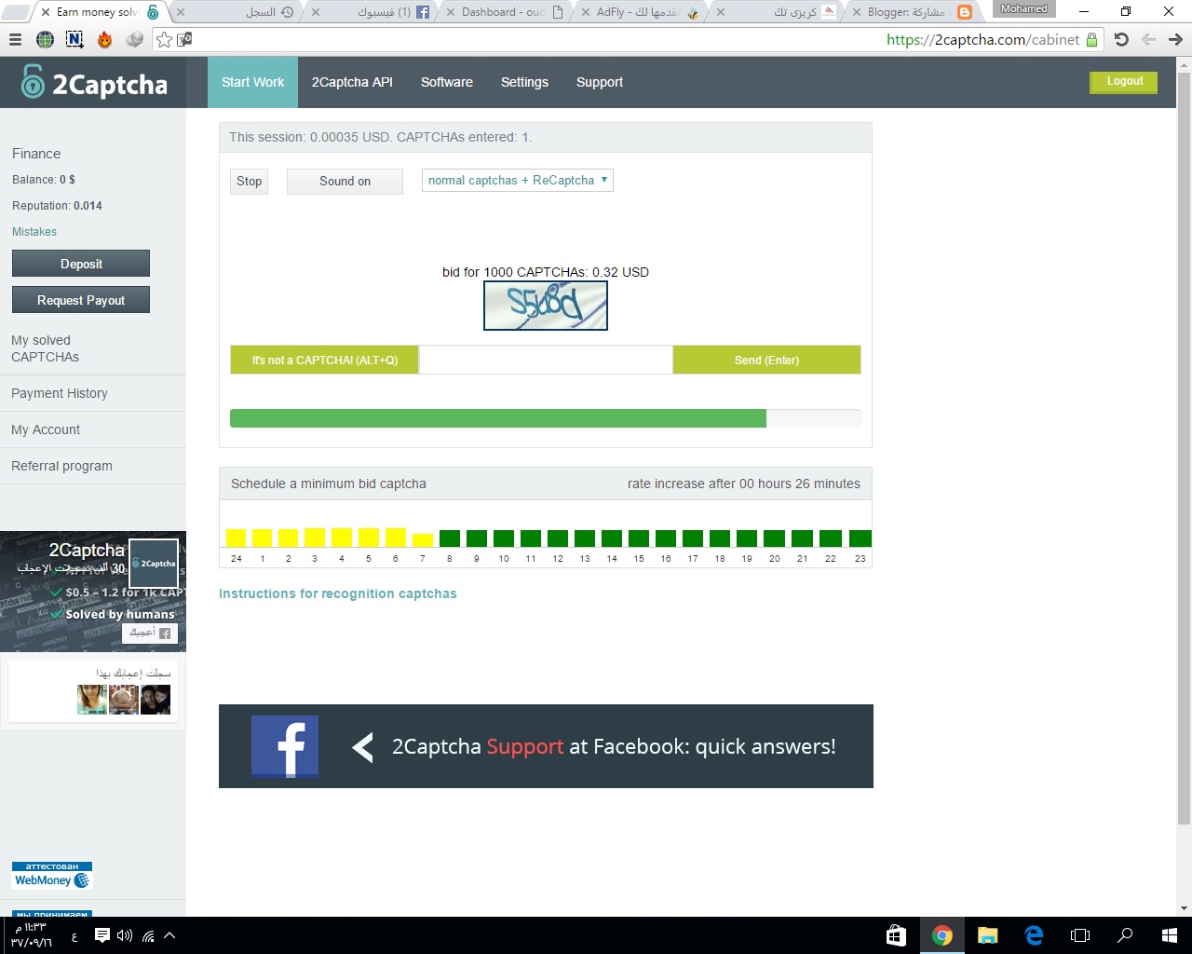
Task: Click the Logout button
Action: (x=1124, y=82)
